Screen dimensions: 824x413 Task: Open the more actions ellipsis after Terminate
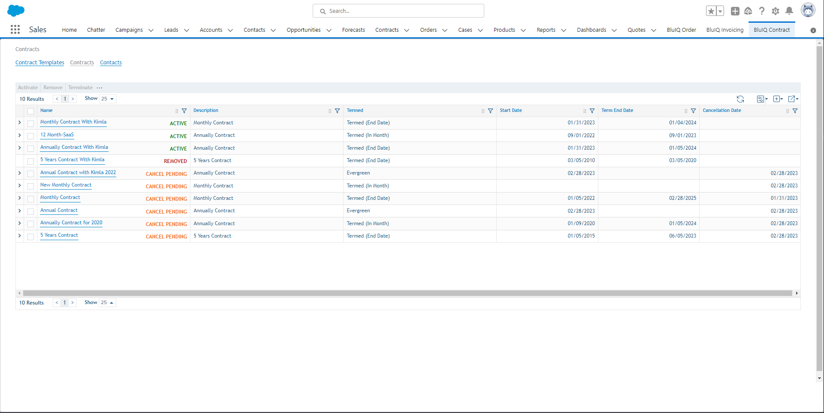point(100,87)
